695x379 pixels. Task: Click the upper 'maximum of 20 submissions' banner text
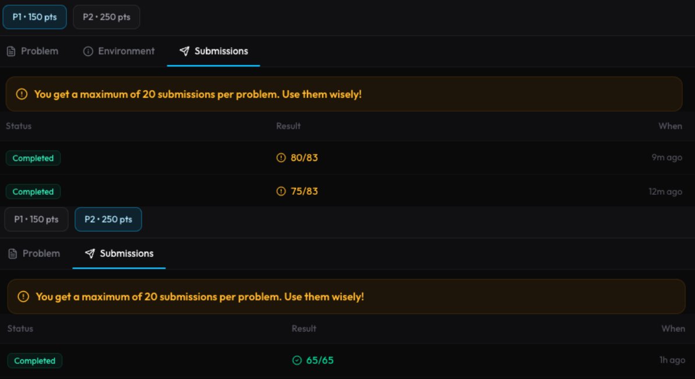click(197, 94)
